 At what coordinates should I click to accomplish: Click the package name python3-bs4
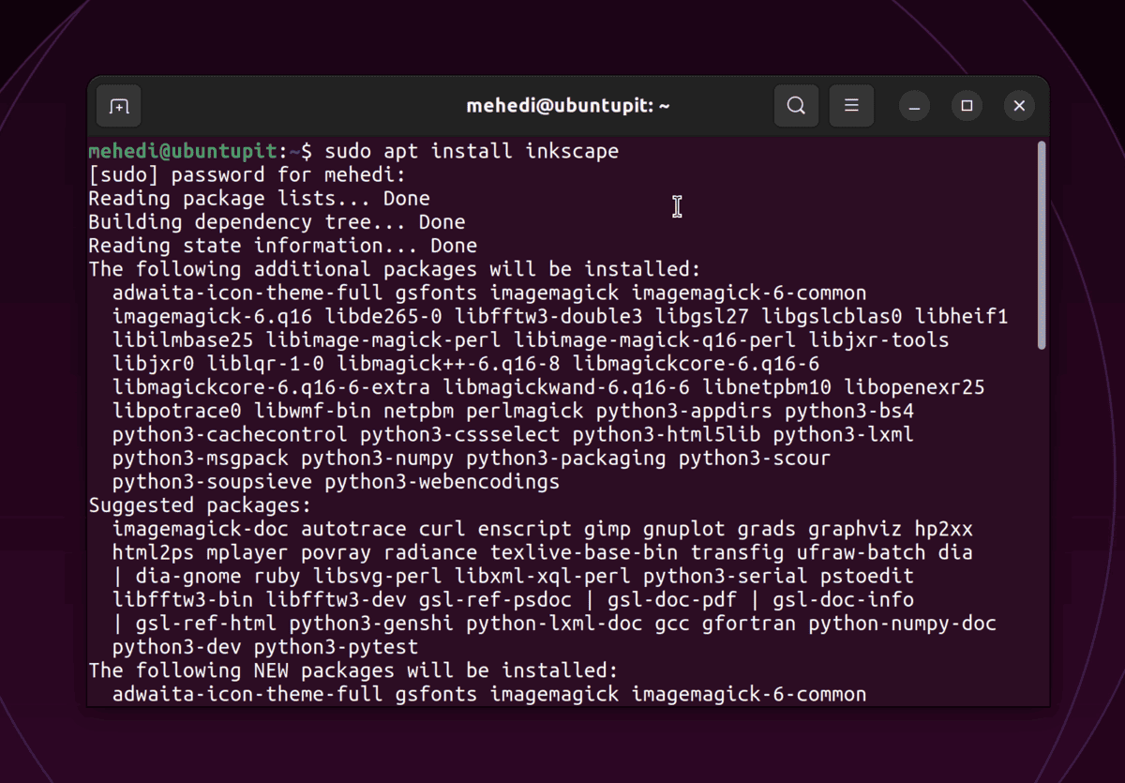[x=849, y=411]
